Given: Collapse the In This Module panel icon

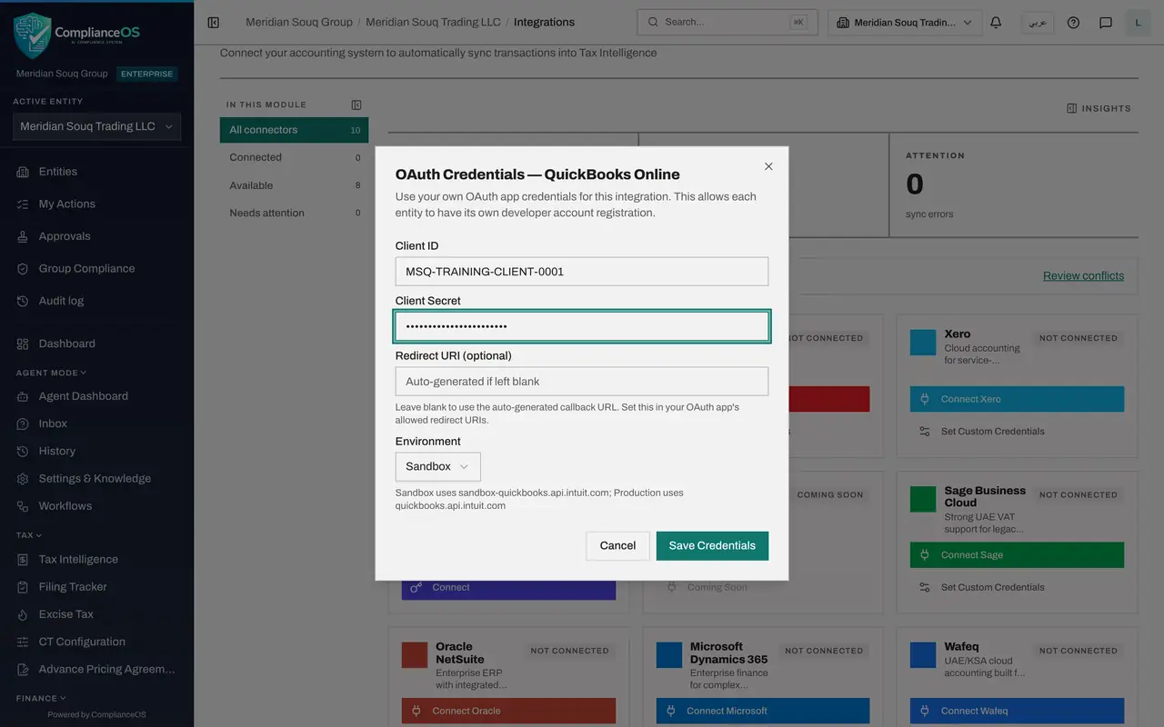Looking at the screenshot, I should tap(356, 105).
